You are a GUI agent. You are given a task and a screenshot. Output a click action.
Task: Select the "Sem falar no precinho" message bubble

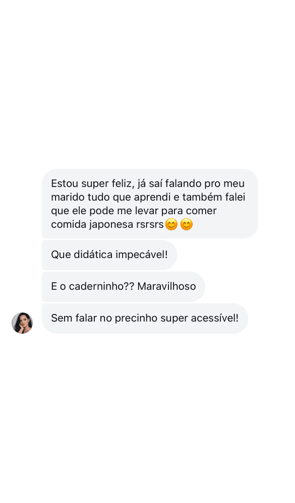(145, 318)
